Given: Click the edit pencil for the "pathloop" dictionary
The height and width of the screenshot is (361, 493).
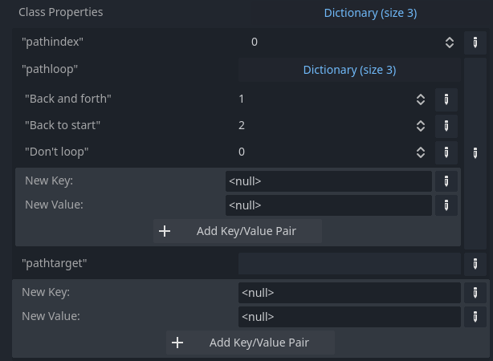Looking at the screenshot, I should (x=475, y=152).
